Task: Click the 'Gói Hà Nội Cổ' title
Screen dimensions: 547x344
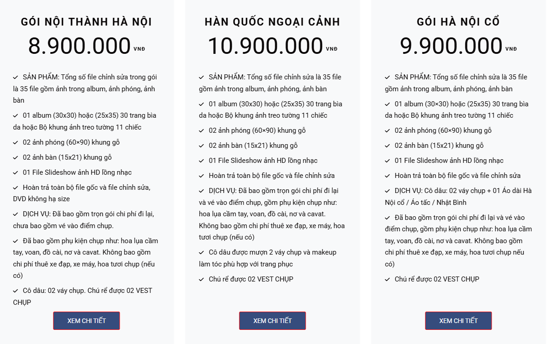Action: 458,22
